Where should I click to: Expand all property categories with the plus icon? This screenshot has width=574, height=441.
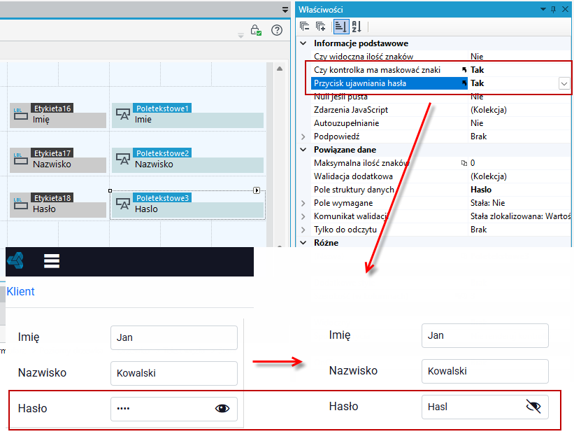(x=321, y=27)
